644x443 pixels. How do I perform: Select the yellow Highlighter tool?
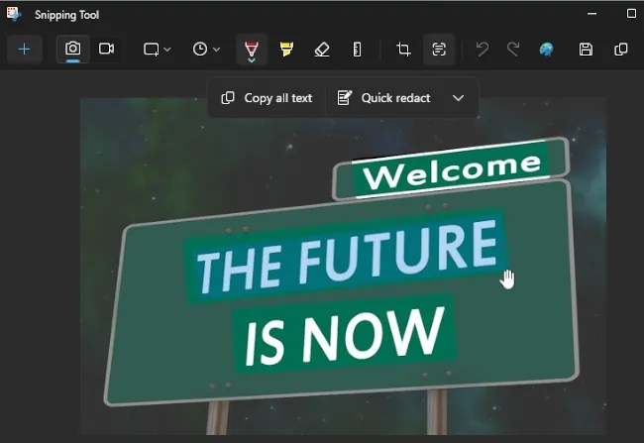point(286,50)
